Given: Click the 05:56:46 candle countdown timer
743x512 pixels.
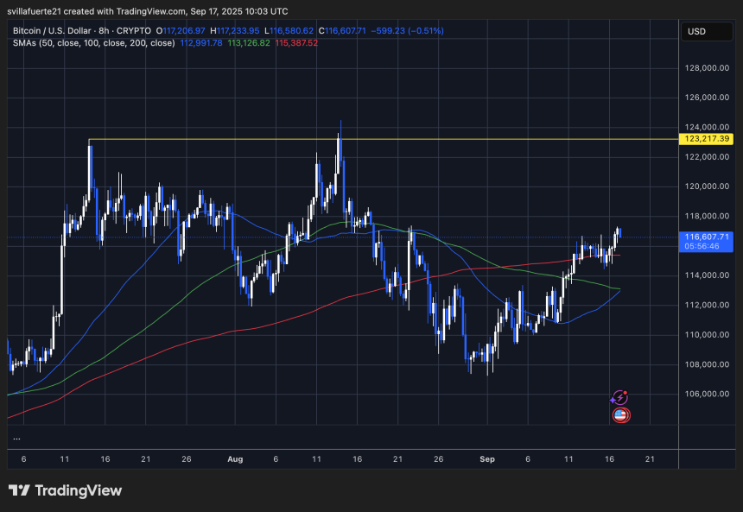Looking at the screenshot, I should click(702, 247).
